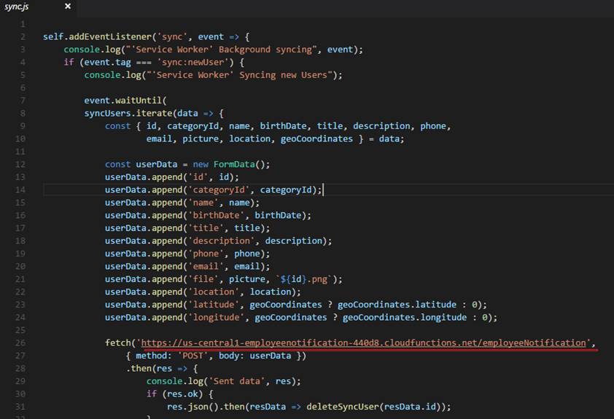Click the 'id' string on line 13

click(x=198, y=177)
